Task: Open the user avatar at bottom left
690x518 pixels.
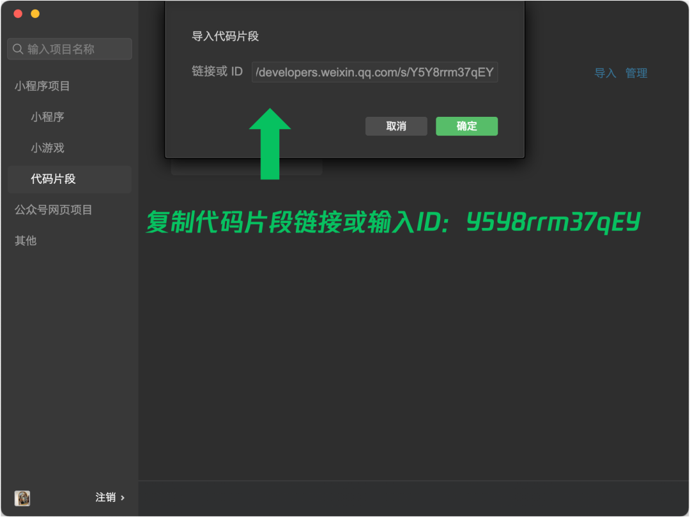Action: [x=22, y=498]
